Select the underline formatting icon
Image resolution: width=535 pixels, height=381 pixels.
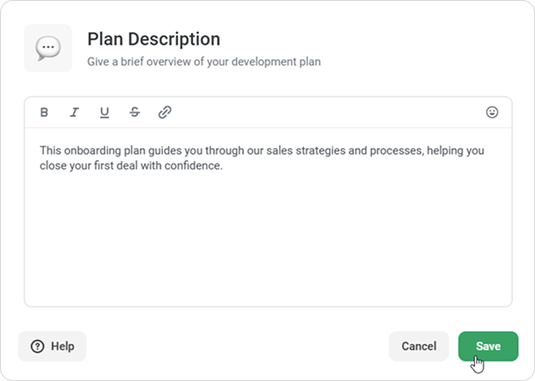104,113
